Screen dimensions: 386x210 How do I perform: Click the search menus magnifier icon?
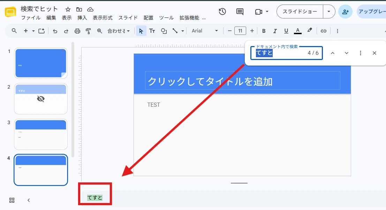tap(14, 31)
